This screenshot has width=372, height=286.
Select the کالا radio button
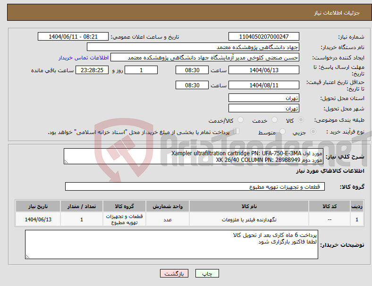(301, 120)
